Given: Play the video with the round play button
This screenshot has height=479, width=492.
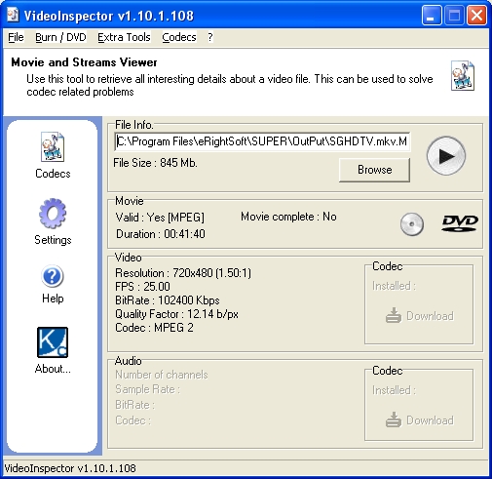Looking at the screenshot, I should click(446, 156).
